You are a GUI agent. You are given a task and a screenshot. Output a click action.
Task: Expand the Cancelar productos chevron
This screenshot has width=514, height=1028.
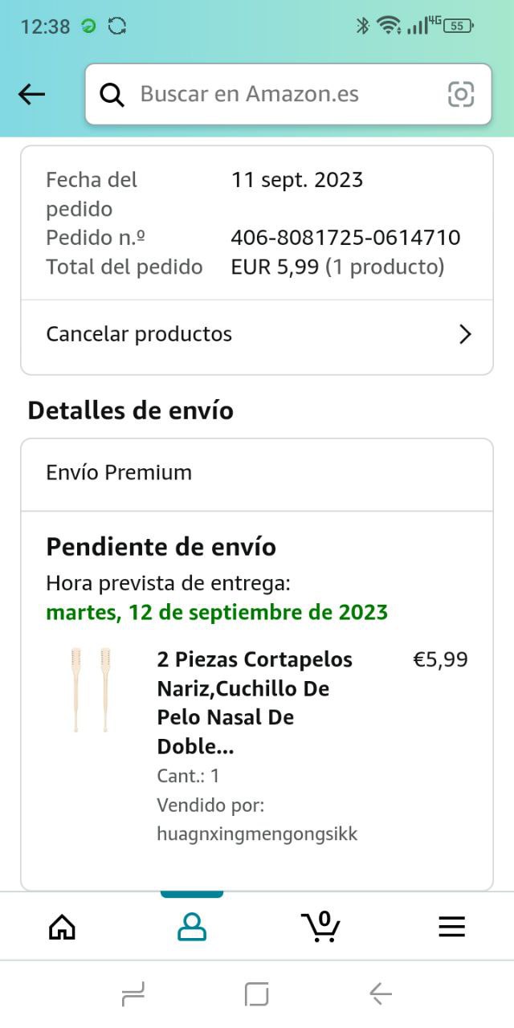point(464,334)
